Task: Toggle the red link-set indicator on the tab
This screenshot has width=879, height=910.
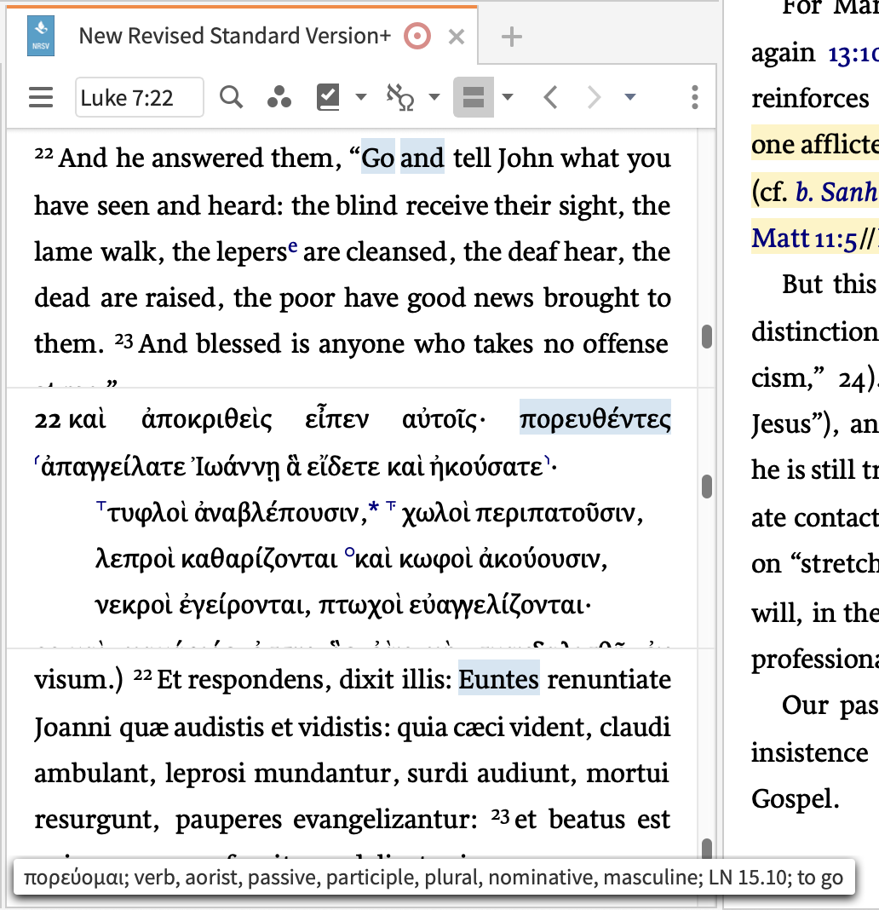Action: click(x=417, y=37)
